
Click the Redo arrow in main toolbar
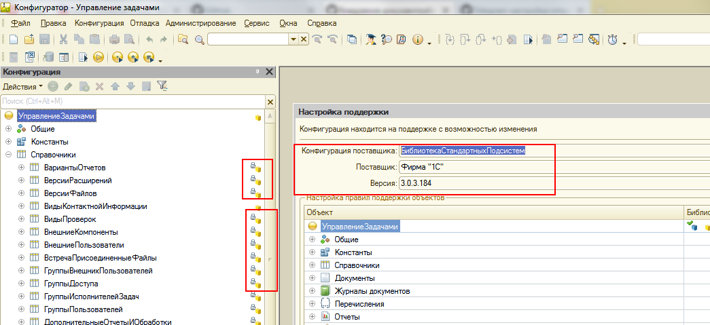(x=164, y=40)
